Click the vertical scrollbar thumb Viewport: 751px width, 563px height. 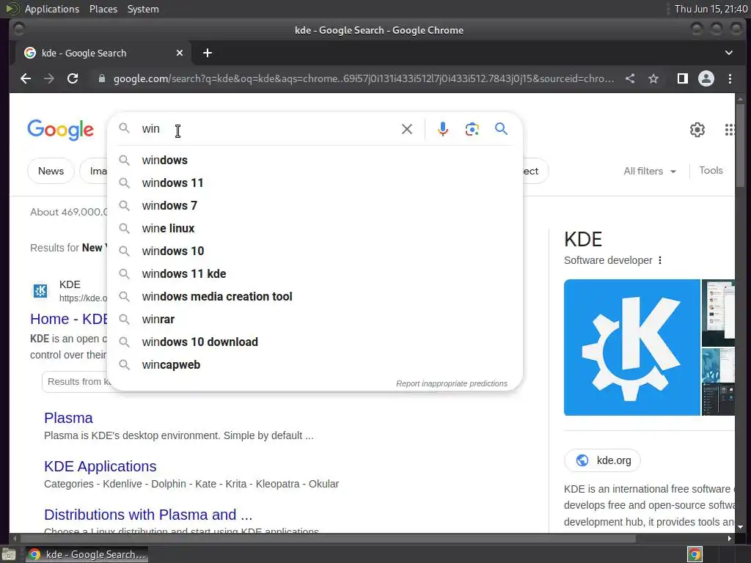click(741, 145)
